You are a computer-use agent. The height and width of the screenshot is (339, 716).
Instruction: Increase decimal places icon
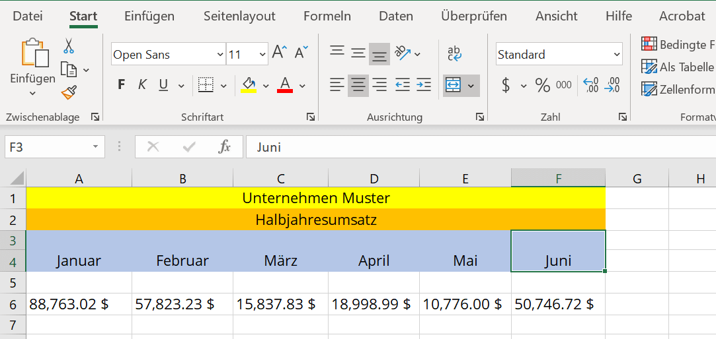(x=591, y=85)
